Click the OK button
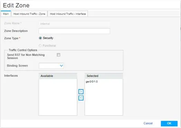 [x=169, y=124]
